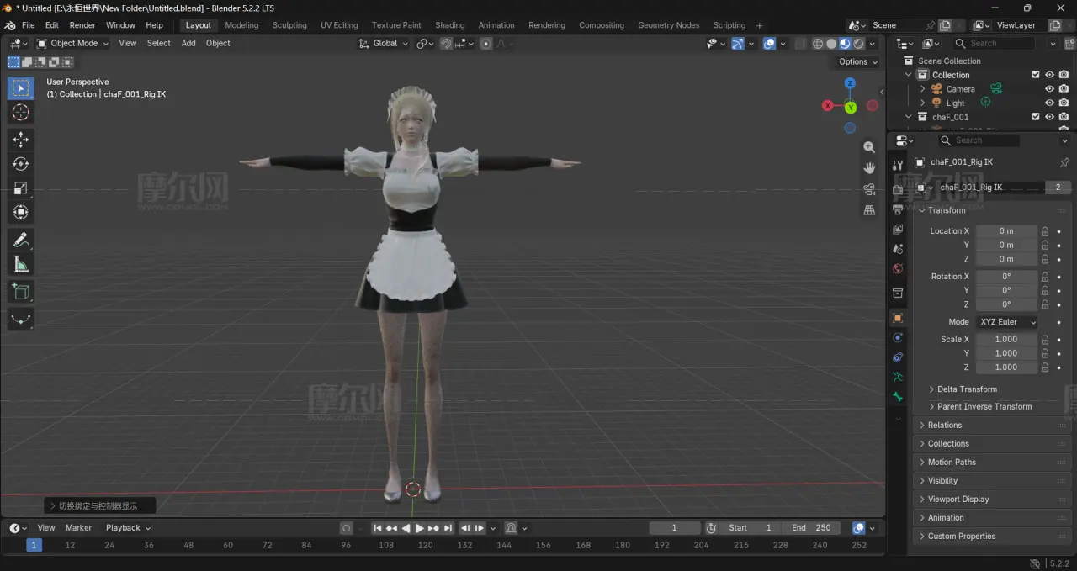Select the Measure tool
Screen dimensions: 1077x571
pyautogui.click(x=21, y=265)
